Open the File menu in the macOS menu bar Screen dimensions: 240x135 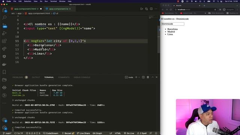(x=15, y=1)
